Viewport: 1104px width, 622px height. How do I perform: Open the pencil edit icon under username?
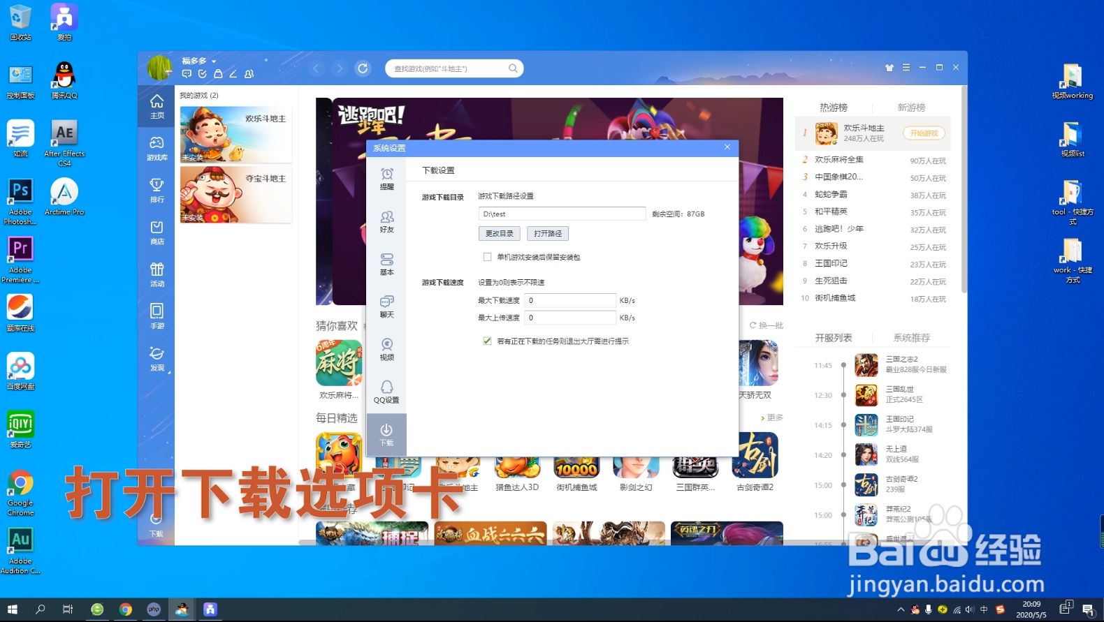pyautogui.click(x=233, y=73)
